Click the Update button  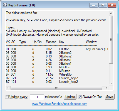click(x=70, y=97)
